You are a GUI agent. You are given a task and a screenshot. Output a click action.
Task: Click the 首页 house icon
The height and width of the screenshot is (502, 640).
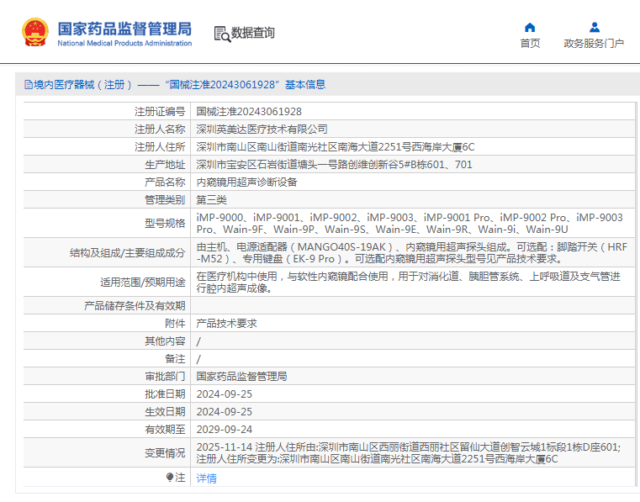pos(530,27)
